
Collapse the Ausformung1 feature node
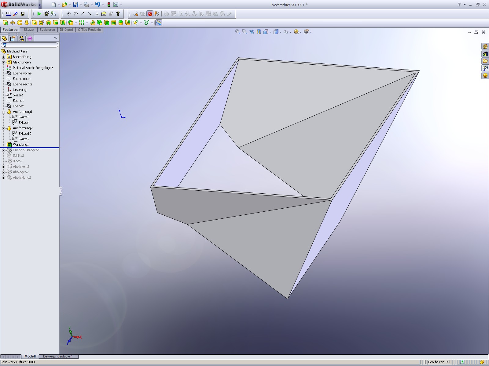pos(3,112)
